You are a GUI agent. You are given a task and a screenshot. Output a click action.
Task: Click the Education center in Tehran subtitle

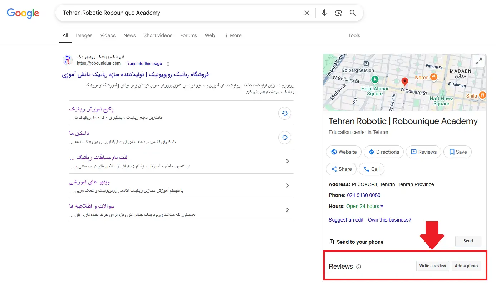coord(358,132)
